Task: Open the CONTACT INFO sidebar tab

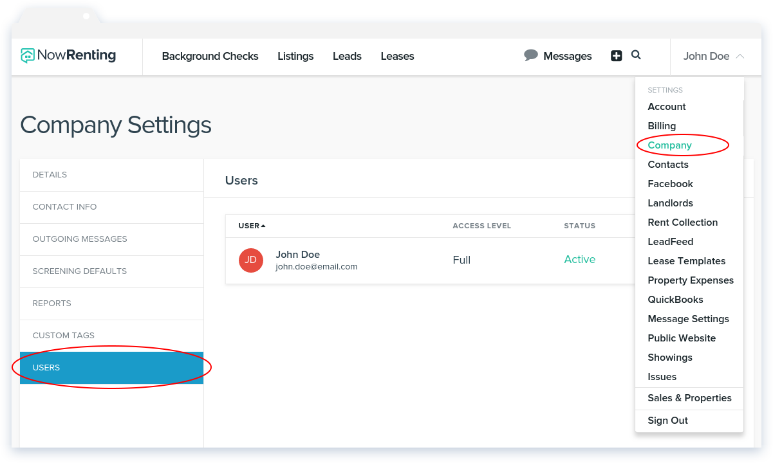Action: [x=112, y=207]
